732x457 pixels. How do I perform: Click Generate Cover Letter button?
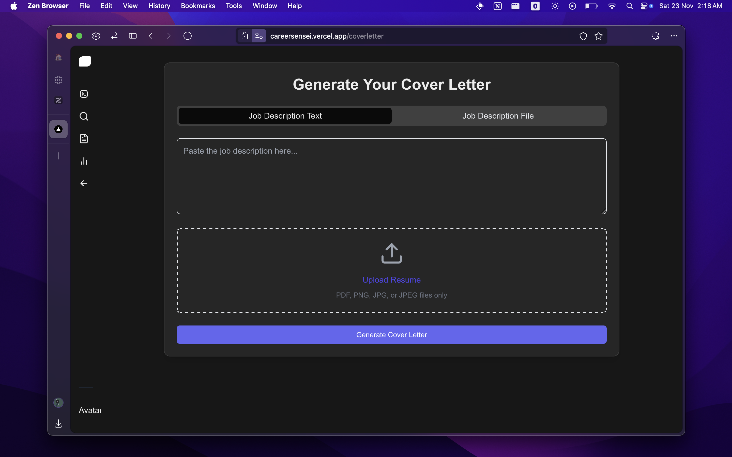tap(391, 335)
